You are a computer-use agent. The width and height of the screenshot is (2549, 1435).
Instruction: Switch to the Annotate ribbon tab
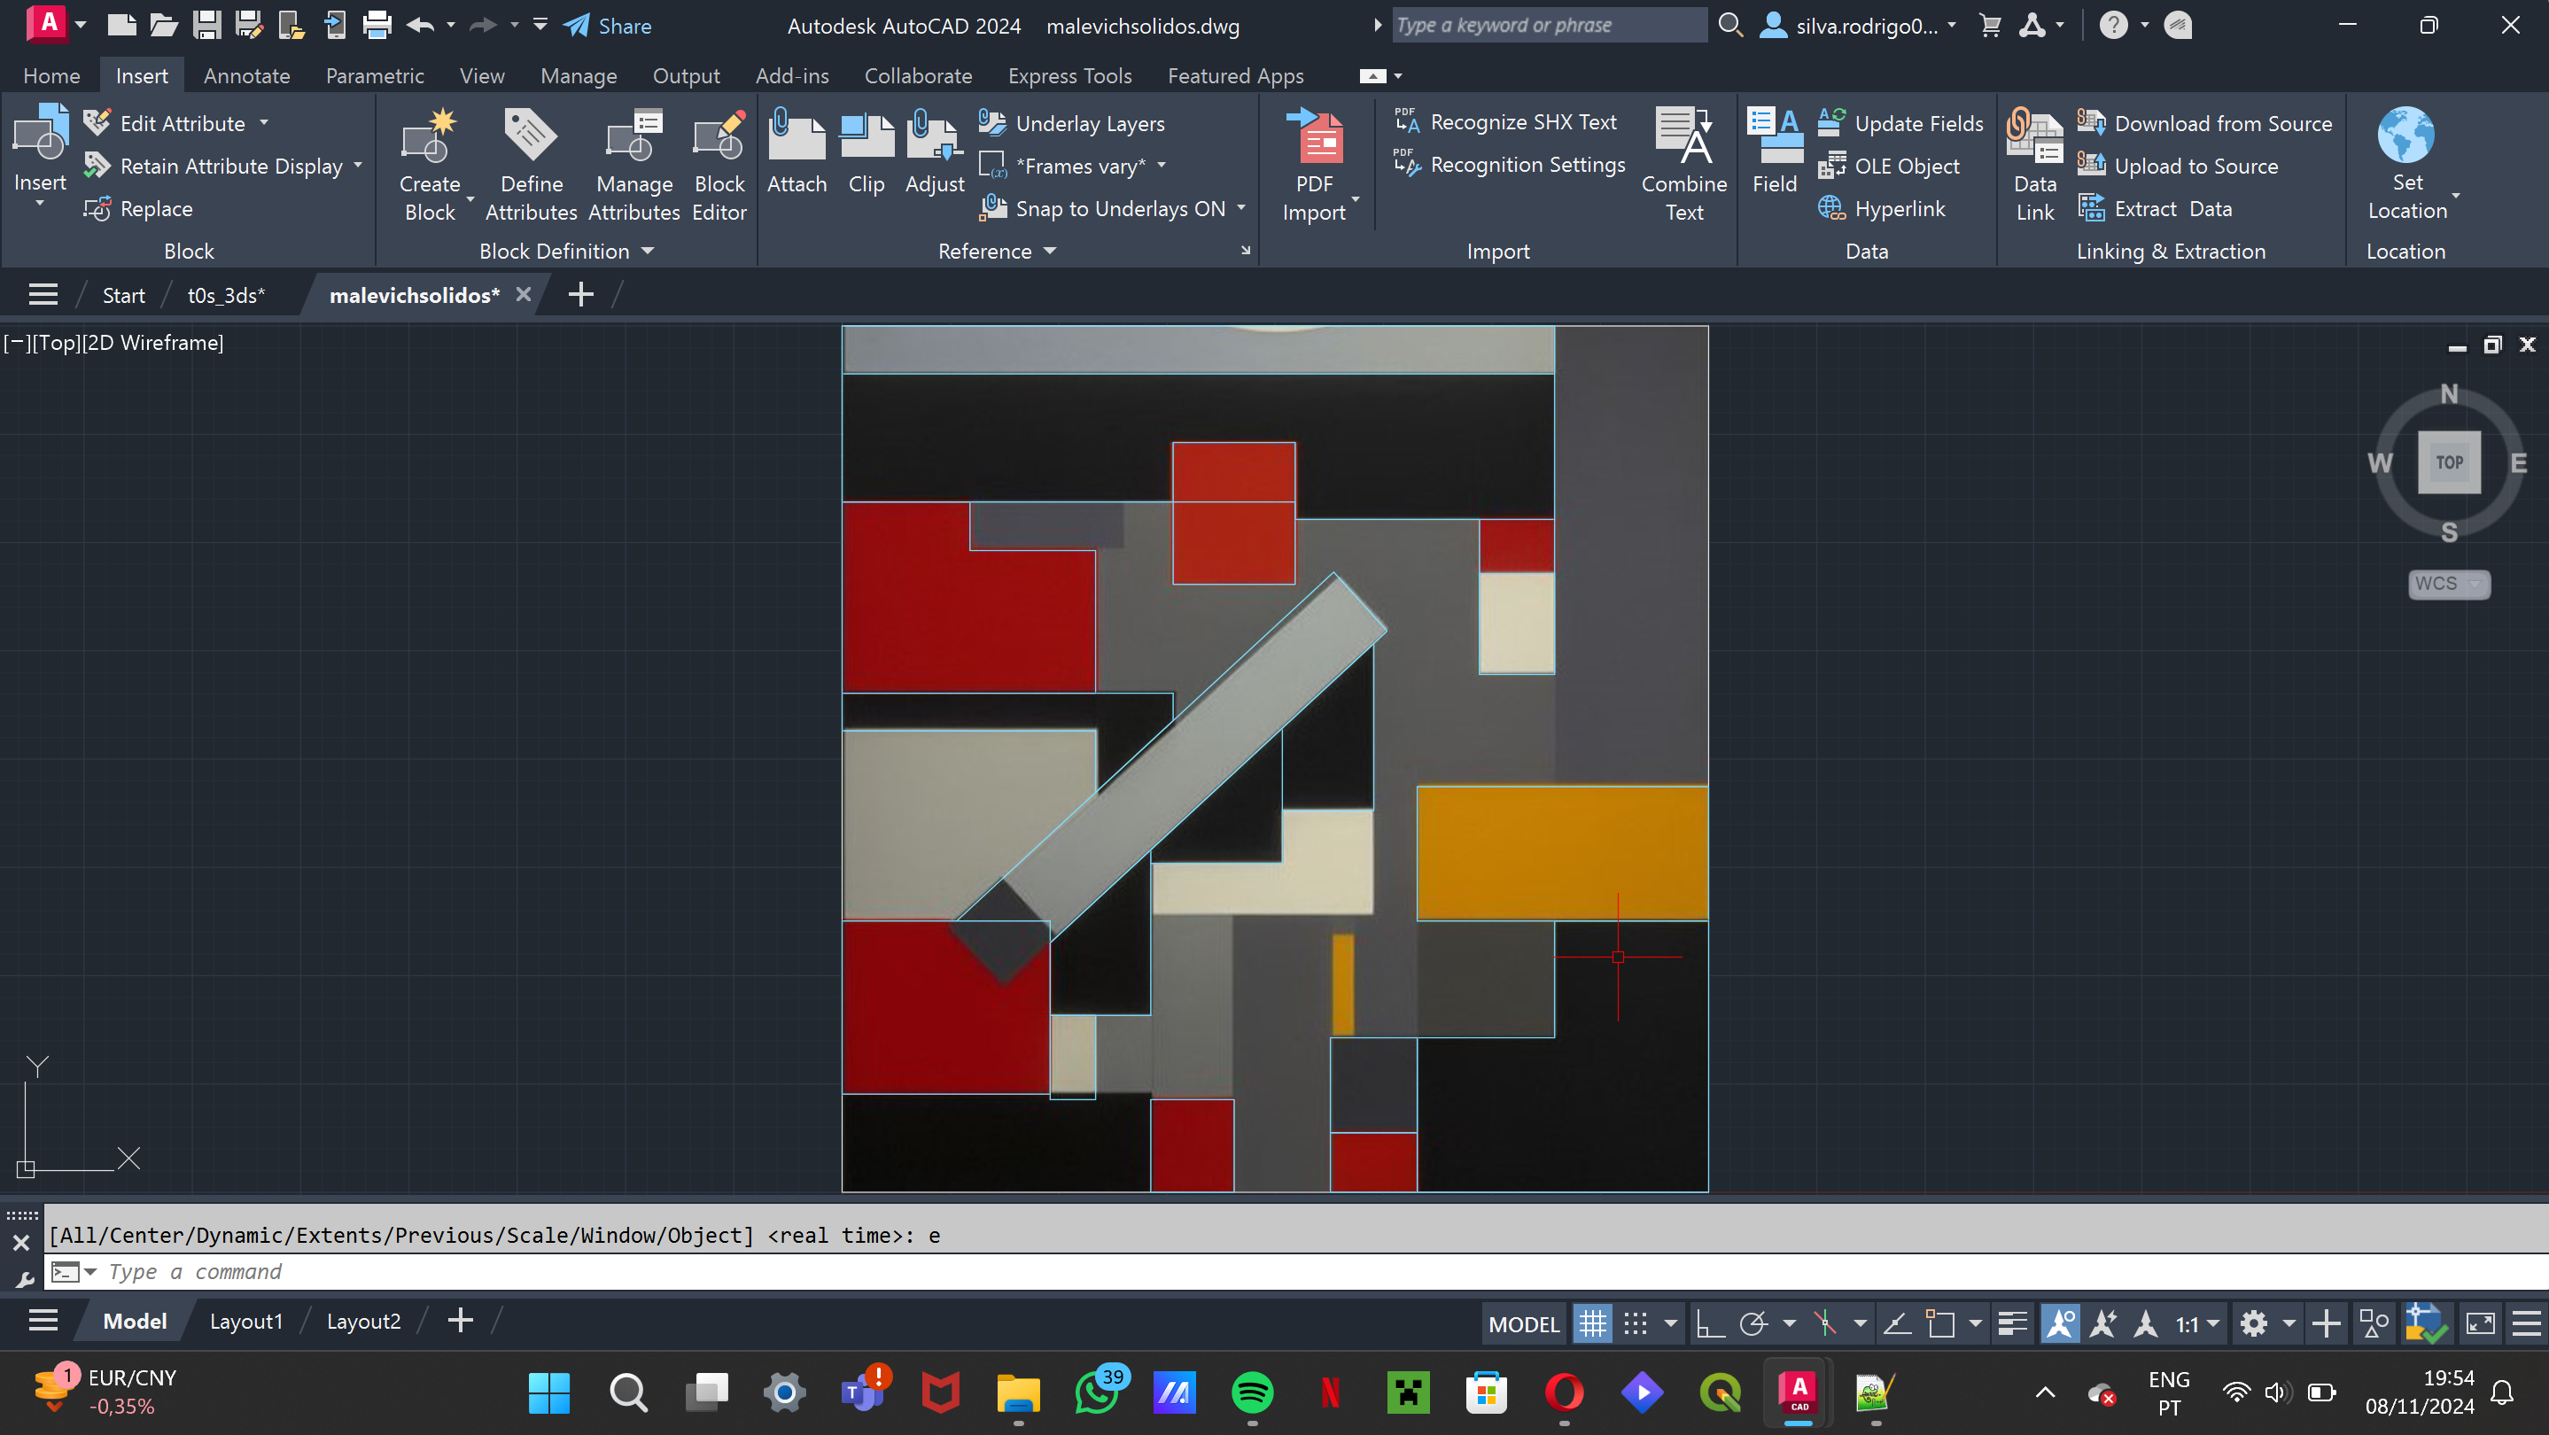246,75
